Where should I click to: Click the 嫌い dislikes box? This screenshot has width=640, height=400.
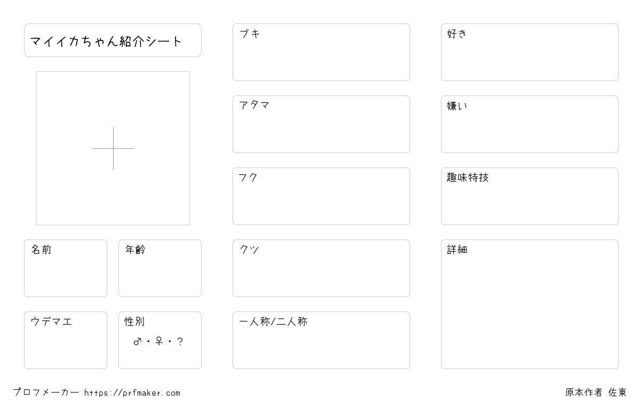point(530,124)
